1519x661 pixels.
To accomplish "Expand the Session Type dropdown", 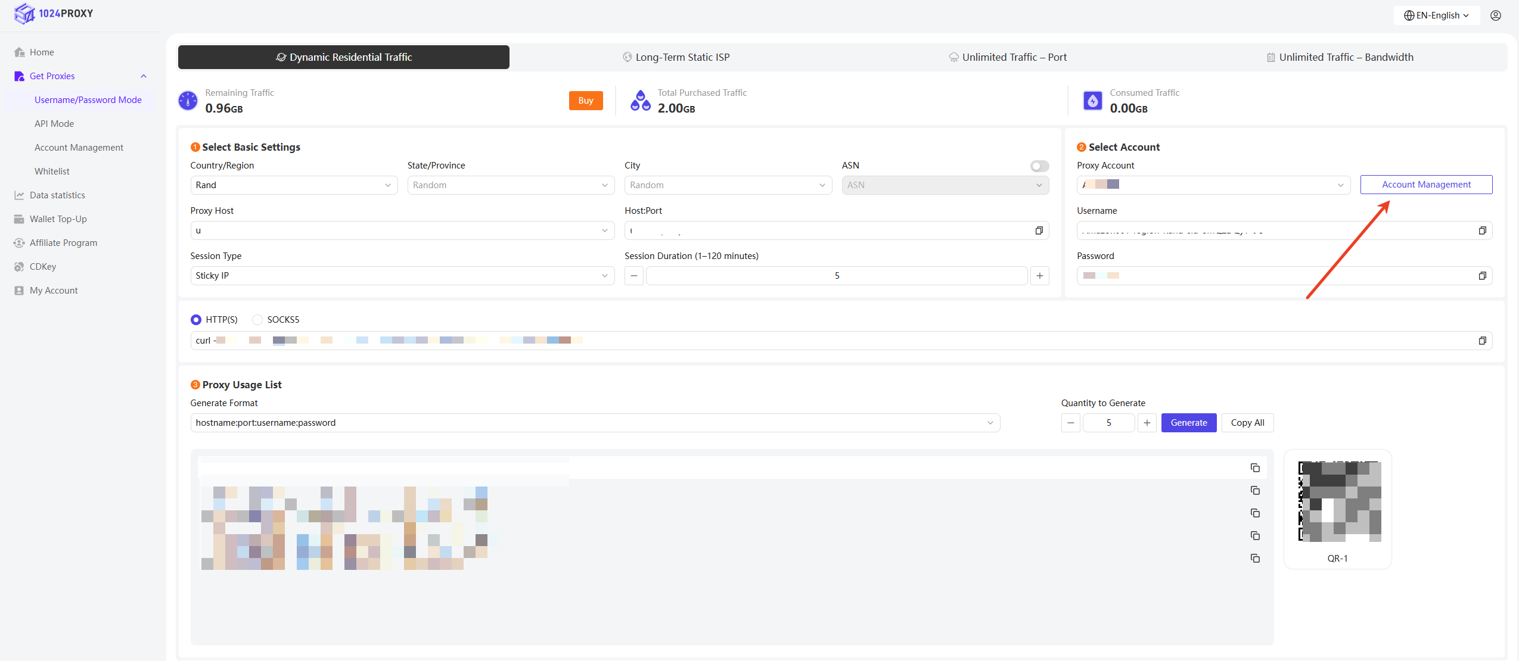I will [402, 276].
